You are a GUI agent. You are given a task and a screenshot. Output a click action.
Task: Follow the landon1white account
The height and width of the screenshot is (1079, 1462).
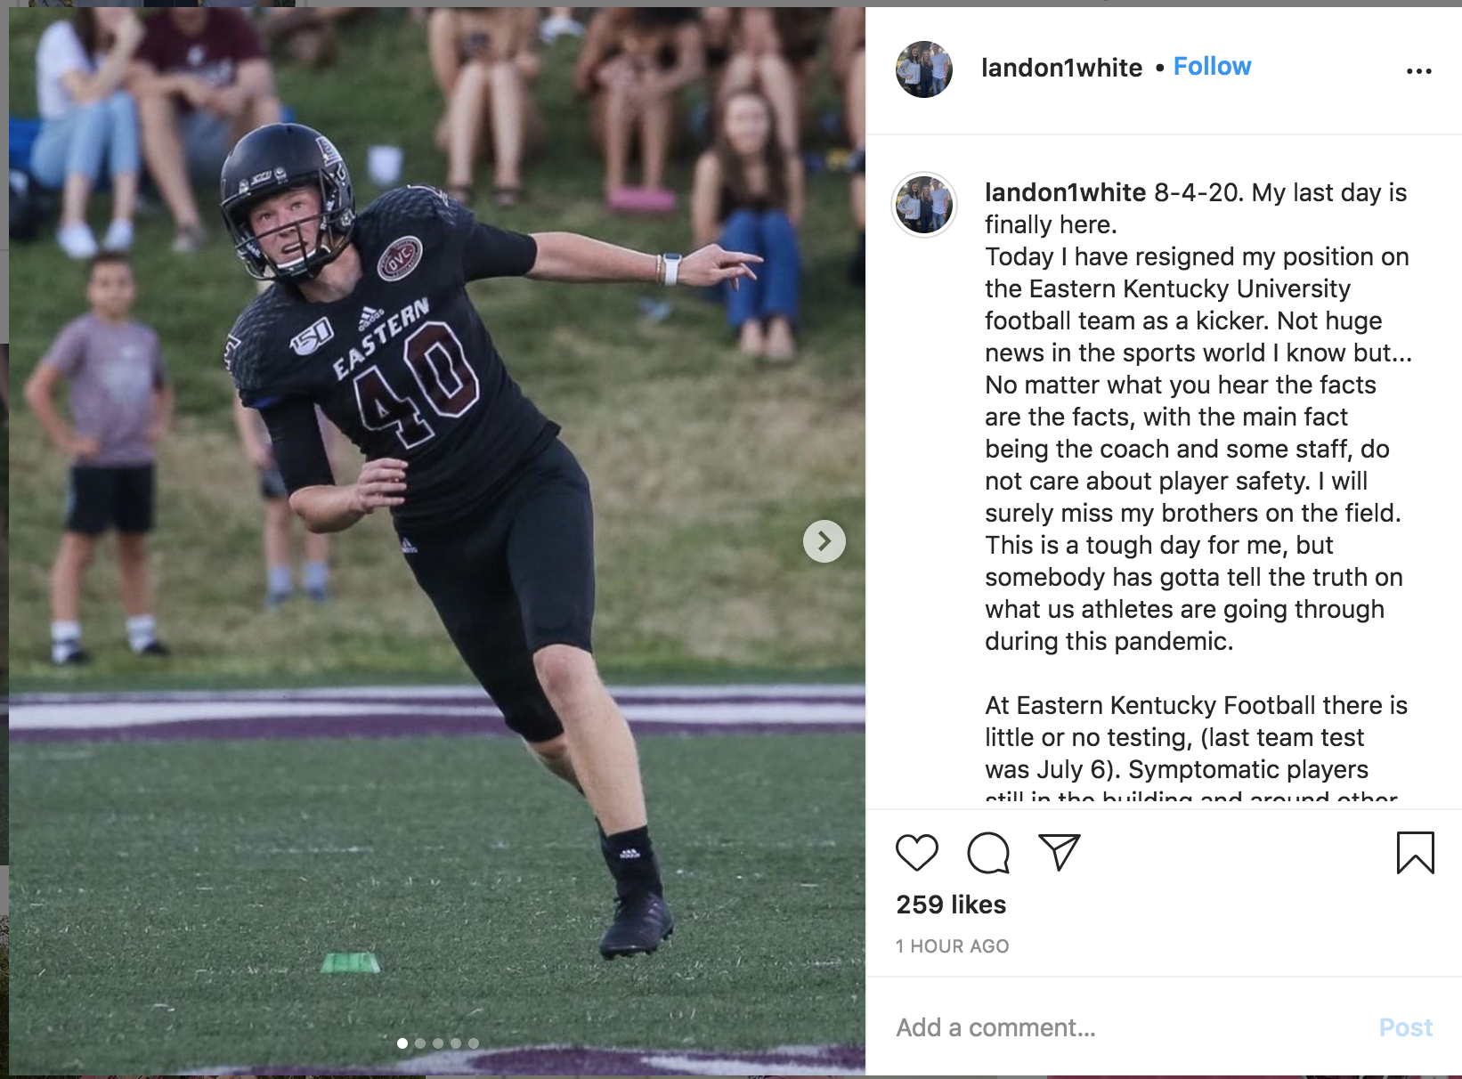1212,67
